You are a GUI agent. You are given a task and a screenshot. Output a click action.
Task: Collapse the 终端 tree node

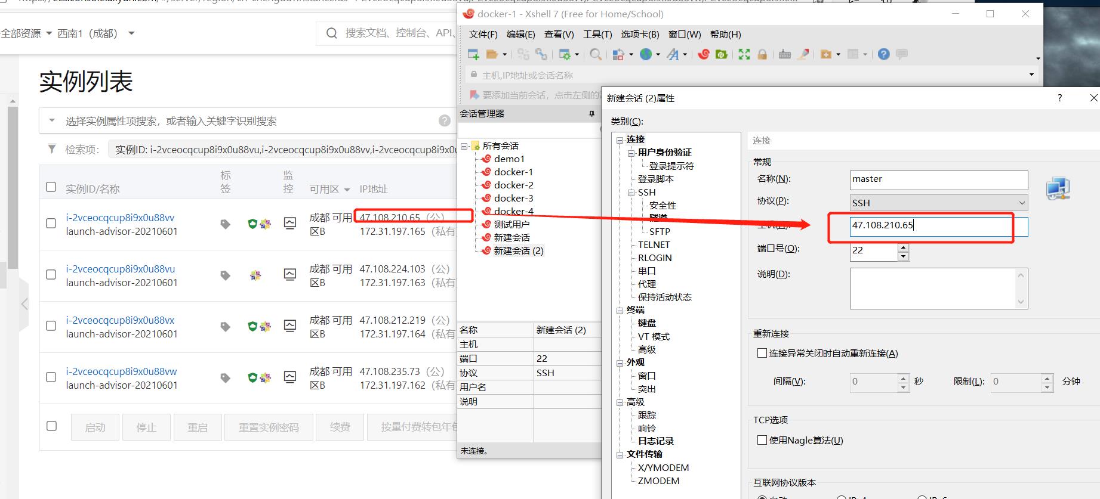[x=620, y=310]
